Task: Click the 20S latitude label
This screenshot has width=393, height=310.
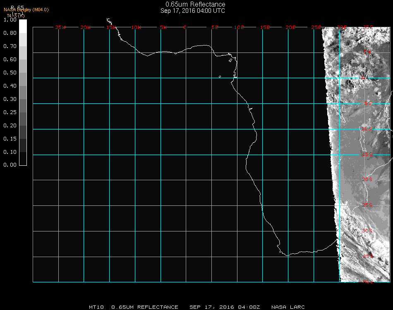Action: click(x=368, y=180)
